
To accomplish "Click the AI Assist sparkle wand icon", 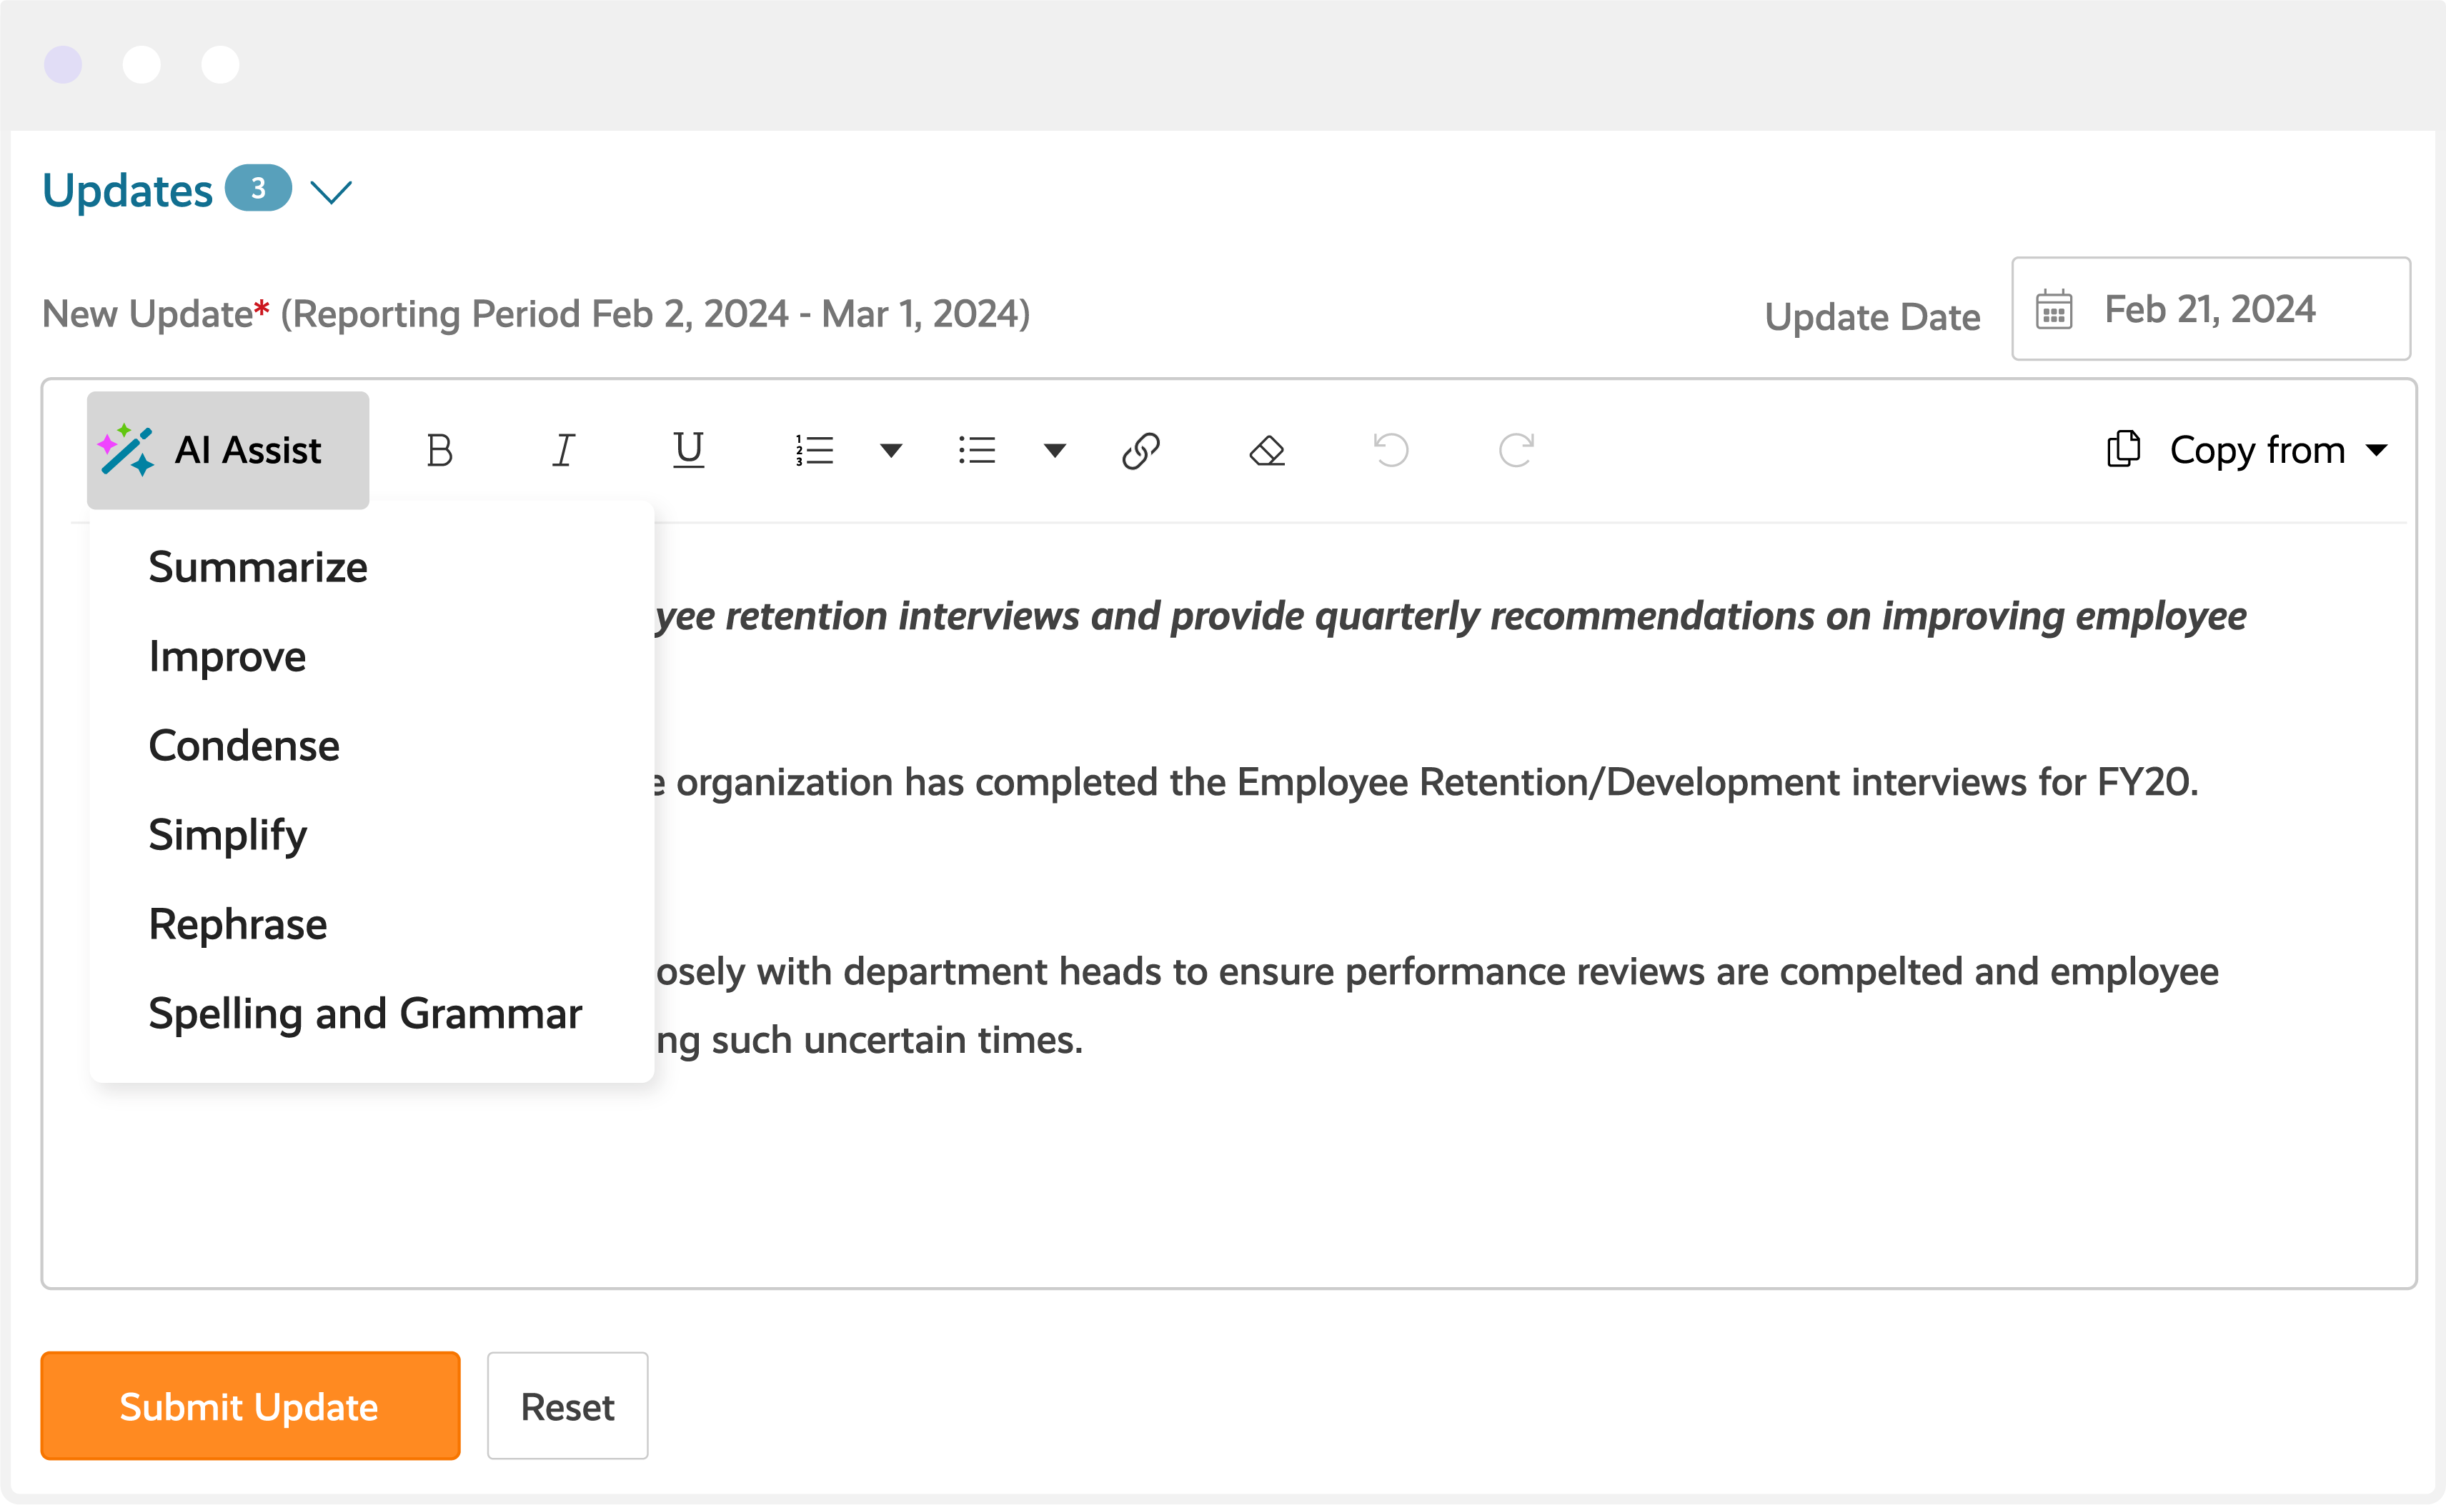I will (x=126, y=450).
